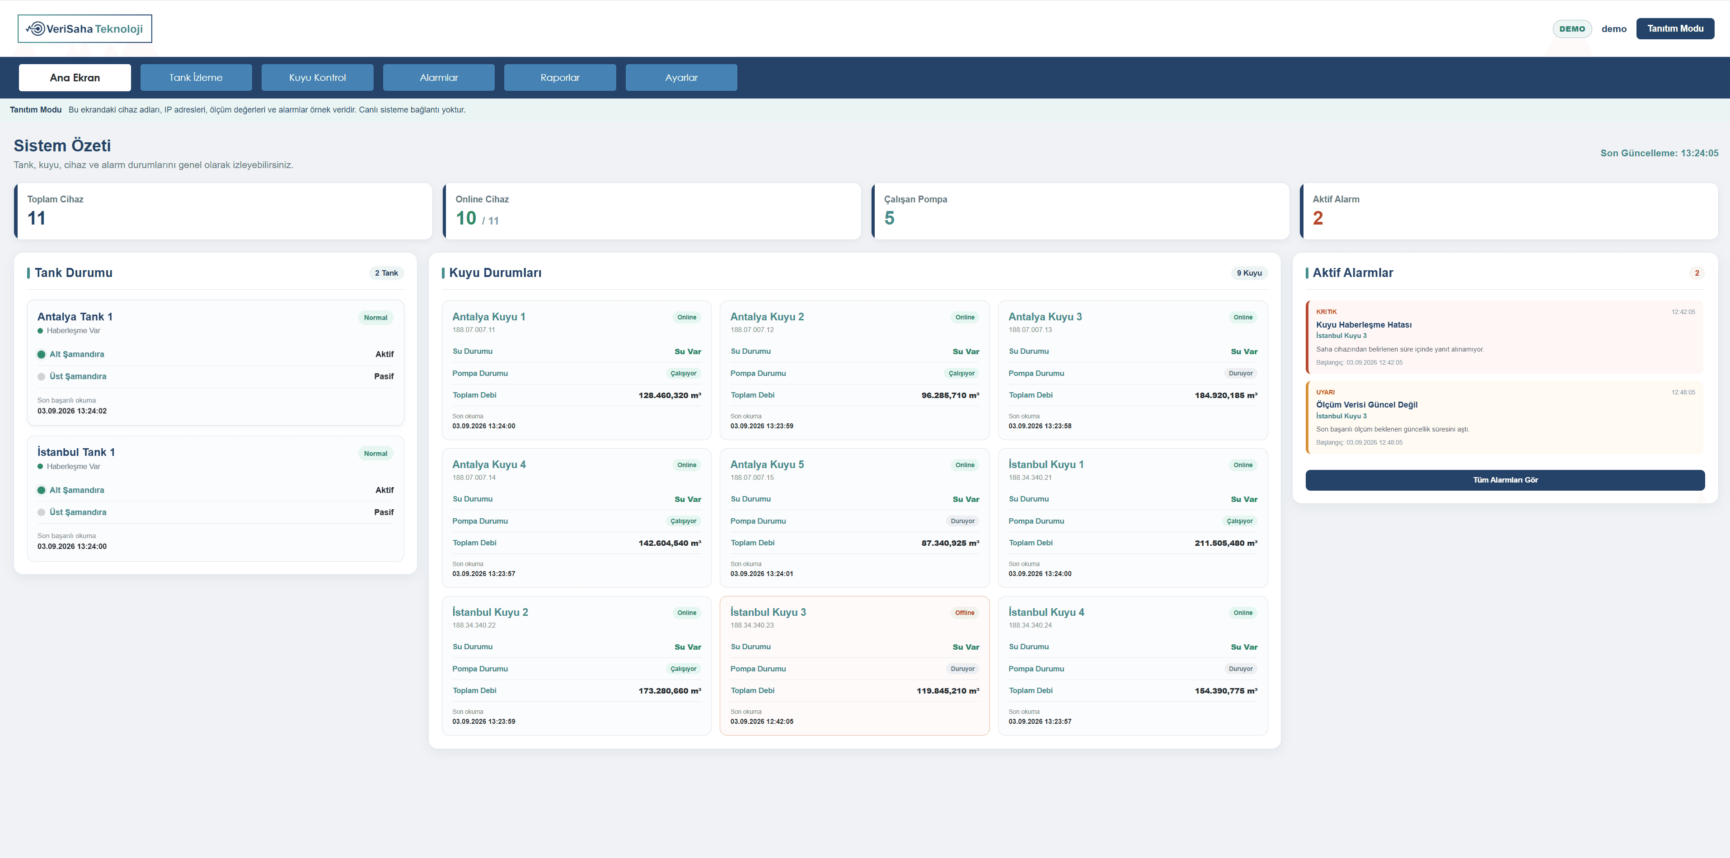Click Tüm Alarmları Gör button
The image size is (1730, 858).
1505,480
